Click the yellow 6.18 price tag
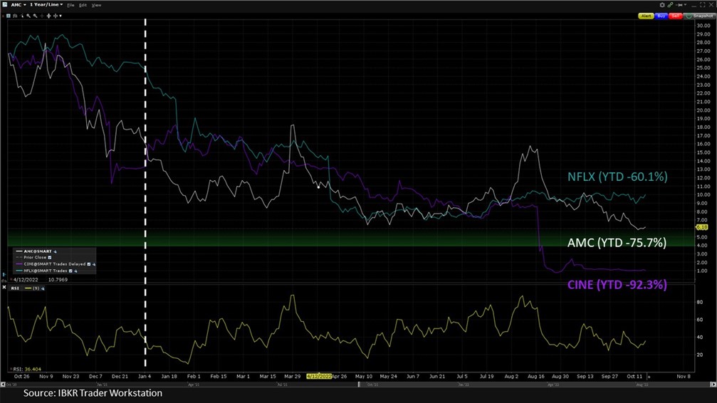 pyautogui.click(x=702, y=227)
